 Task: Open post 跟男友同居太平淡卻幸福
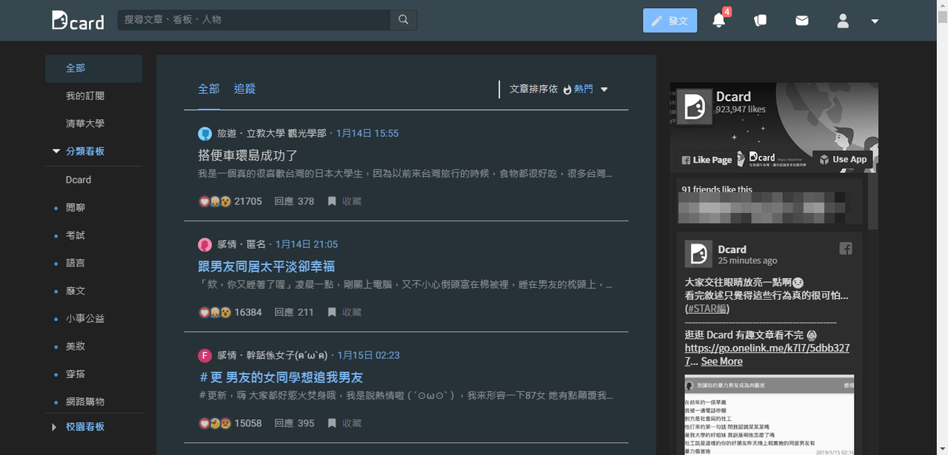click(x=267, y=266)
